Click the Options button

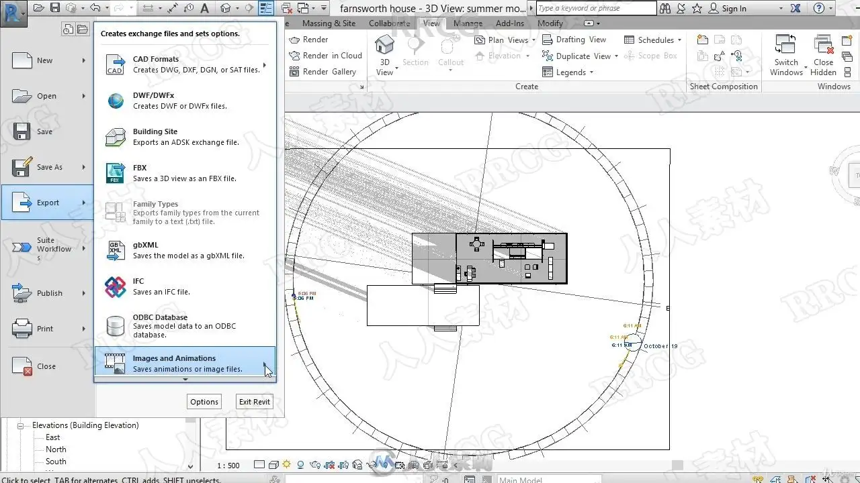[x=204, y=402]
